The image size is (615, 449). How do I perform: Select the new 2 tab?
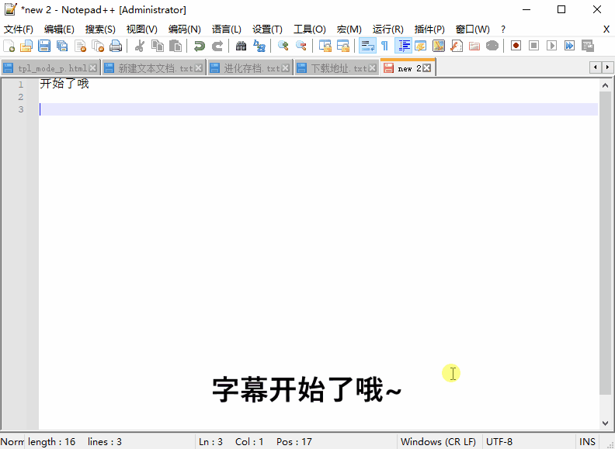tap(408, 67)
